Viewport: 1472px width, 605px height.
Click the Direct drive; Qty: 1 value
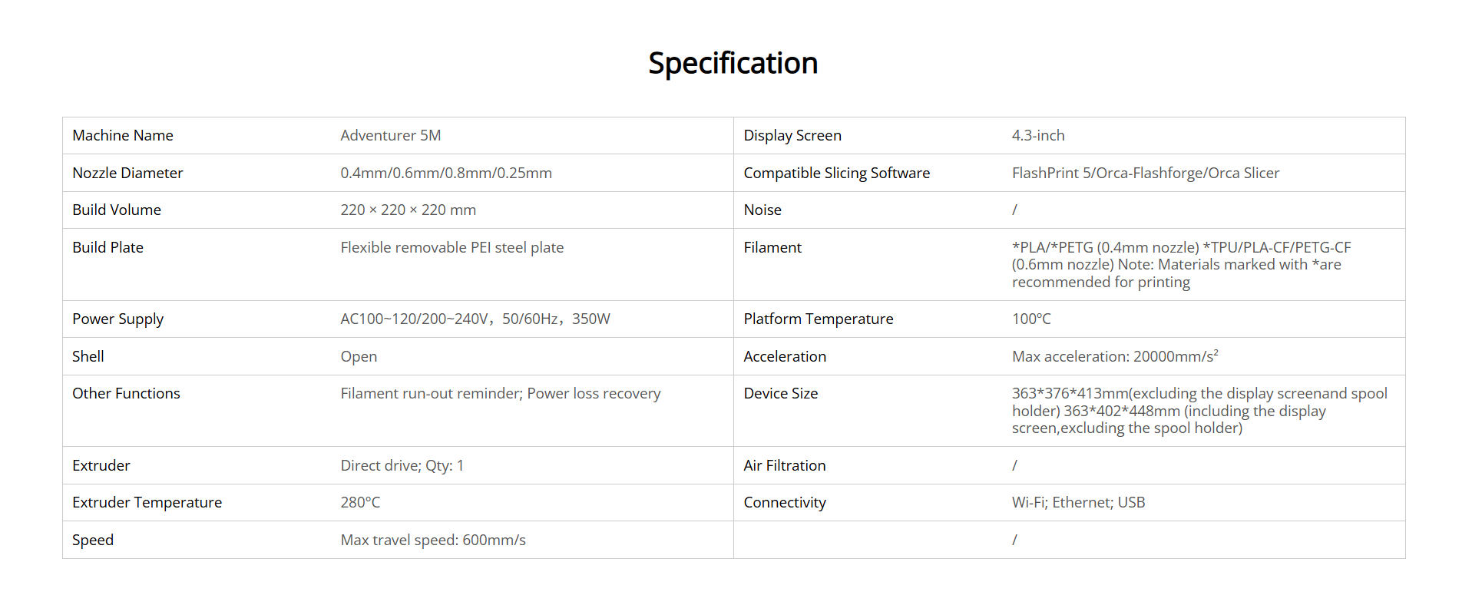click(x=402, y=466)
